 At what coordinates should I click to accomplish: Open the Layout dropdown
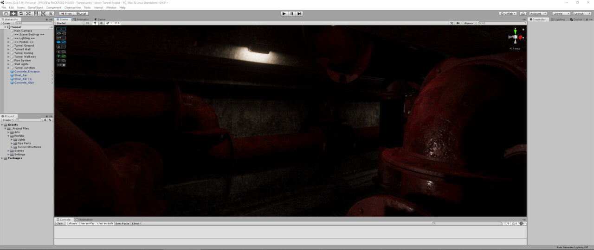[x=582, y=13]
